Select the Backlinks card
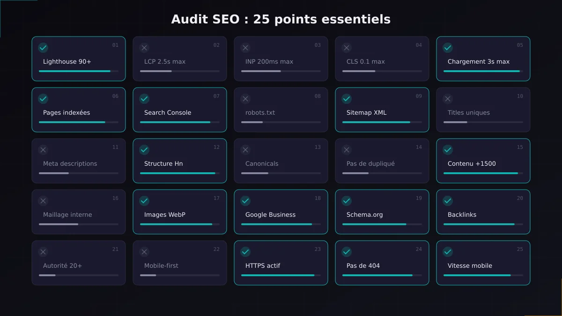The width and height of the screenshot is (562, 316). tap(483, 212)
